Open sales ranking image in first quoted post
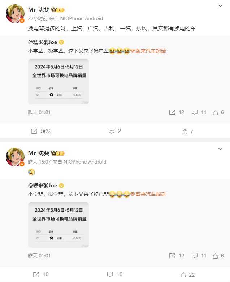Viewport: 230px width, 282px height. 58,82
